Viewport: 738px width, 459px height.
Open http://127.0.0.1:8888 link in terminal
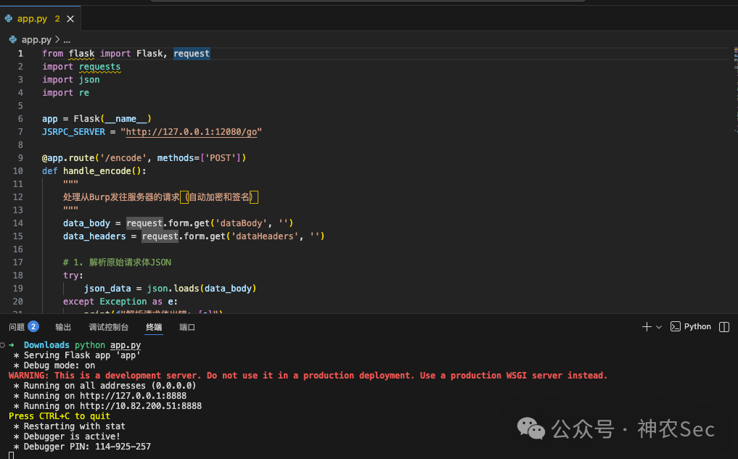click(134, 396)
